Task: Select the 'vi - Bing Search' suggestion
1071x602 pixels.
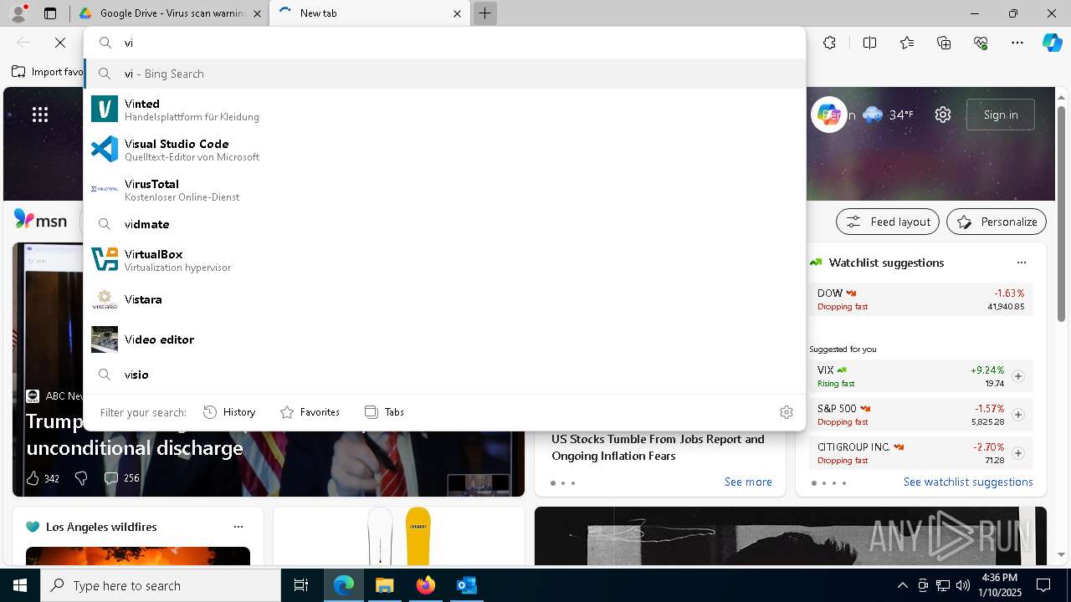Action: [x=444, y=74]
